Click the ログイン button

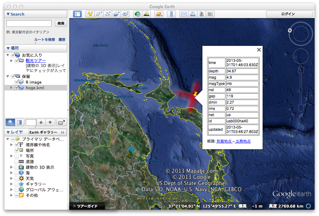289,14
